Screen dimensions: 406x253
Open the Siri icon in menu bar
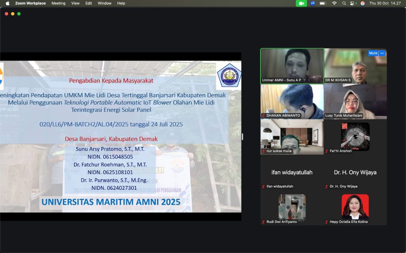pos(362,3)
